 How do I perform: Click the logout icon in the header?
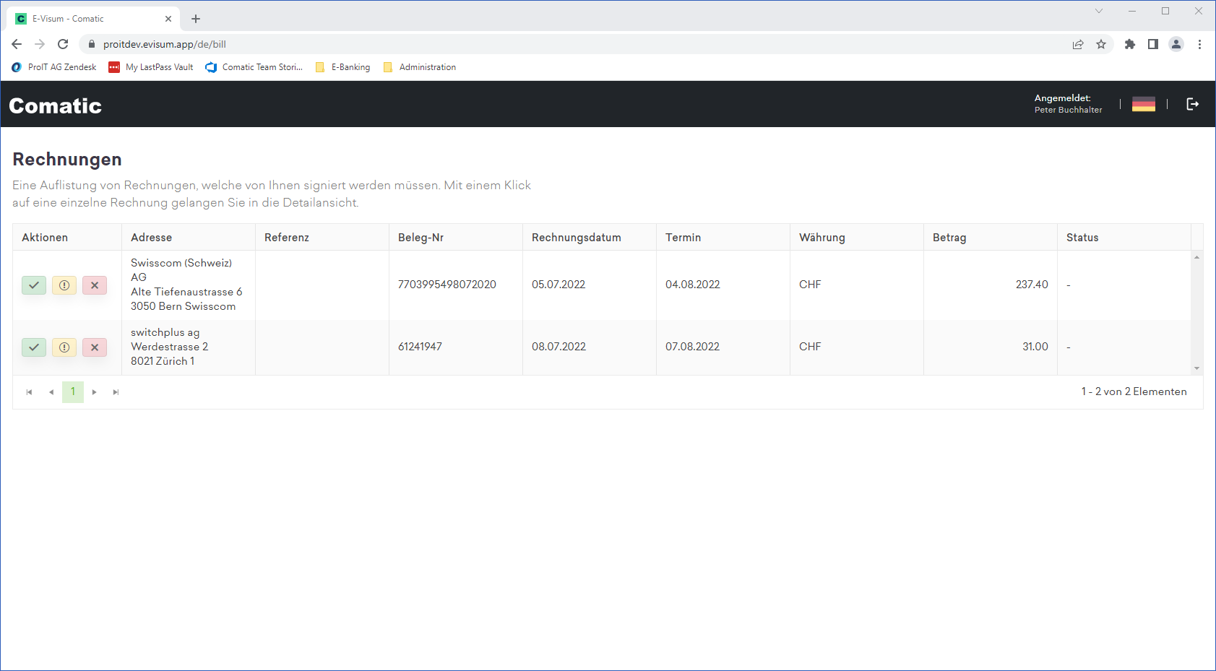pyautogui.click(x=1193, y=104)
